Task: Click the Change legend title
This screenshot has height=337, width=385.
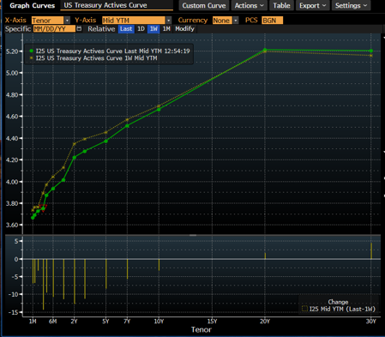Action: pos(338,302)
